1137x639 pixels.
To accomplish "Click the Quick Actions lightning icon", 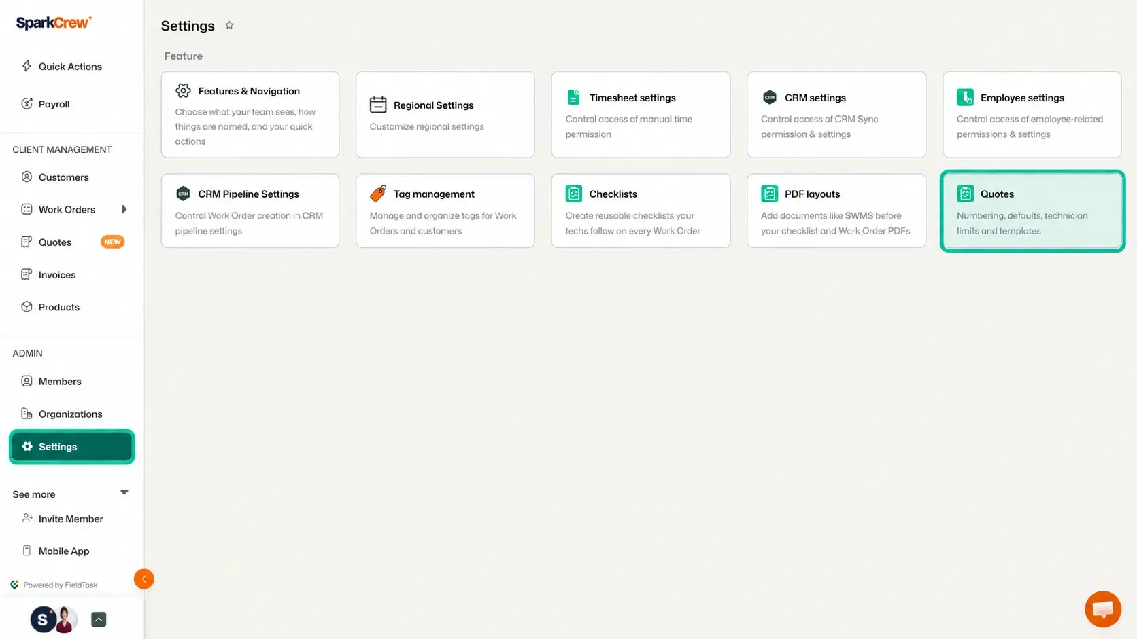I will pos(27,66).
